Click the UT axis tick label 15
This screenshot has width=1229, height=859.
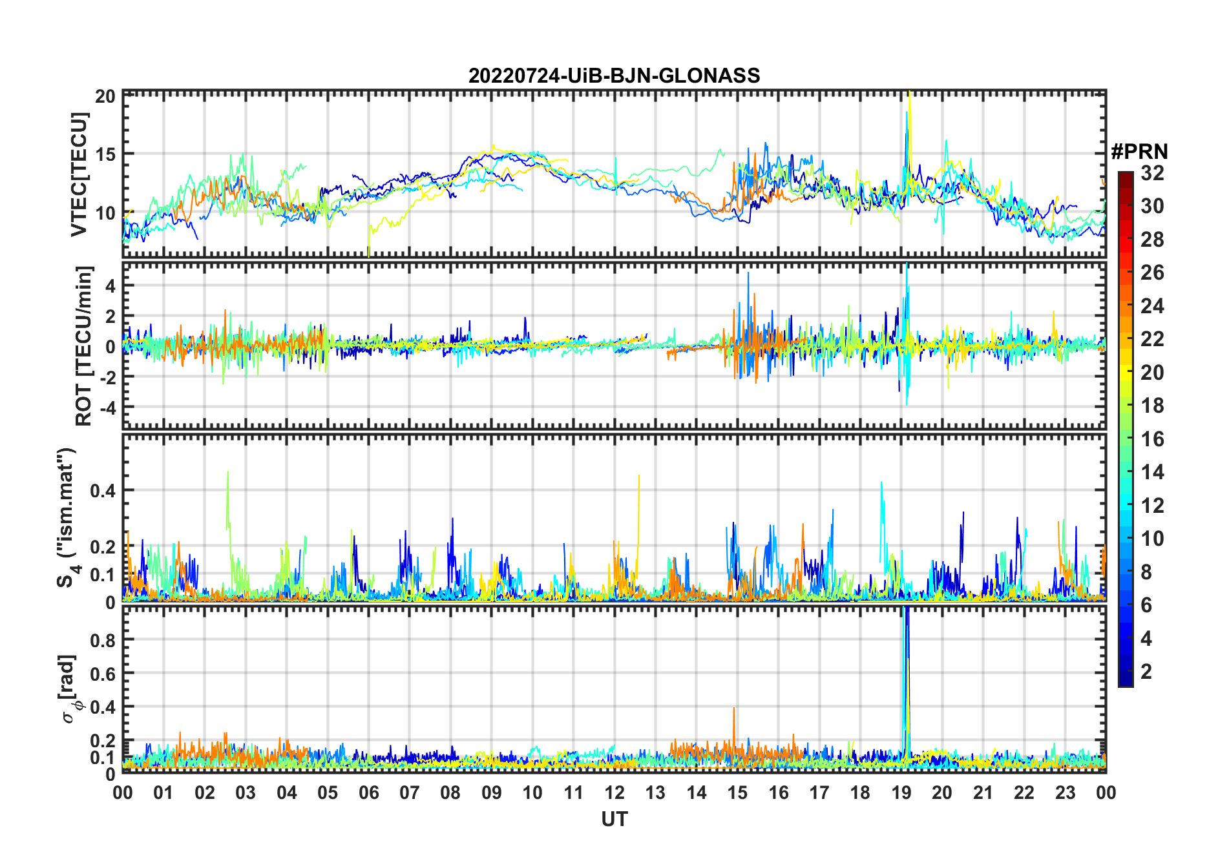pyautogui.click(x=737, y=792)
